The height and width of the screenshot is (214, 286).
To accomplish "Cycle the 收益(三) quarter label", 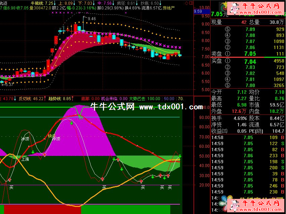I will (x=219, y=131).
